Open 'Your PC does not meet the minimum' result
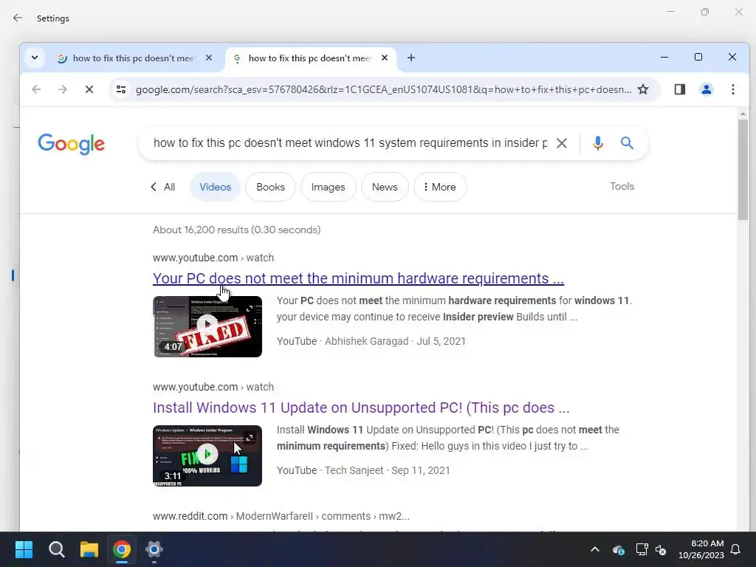This screenshot has height=567, width=756. click(x=358, y=278)
